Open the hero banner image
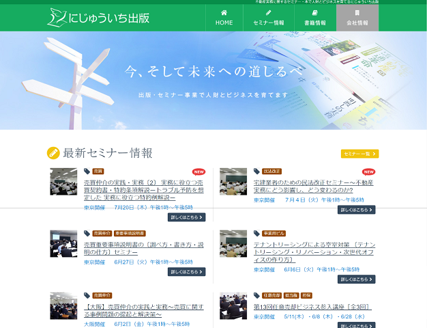Viewport: 427px width, 328px height. coord(213,81)
